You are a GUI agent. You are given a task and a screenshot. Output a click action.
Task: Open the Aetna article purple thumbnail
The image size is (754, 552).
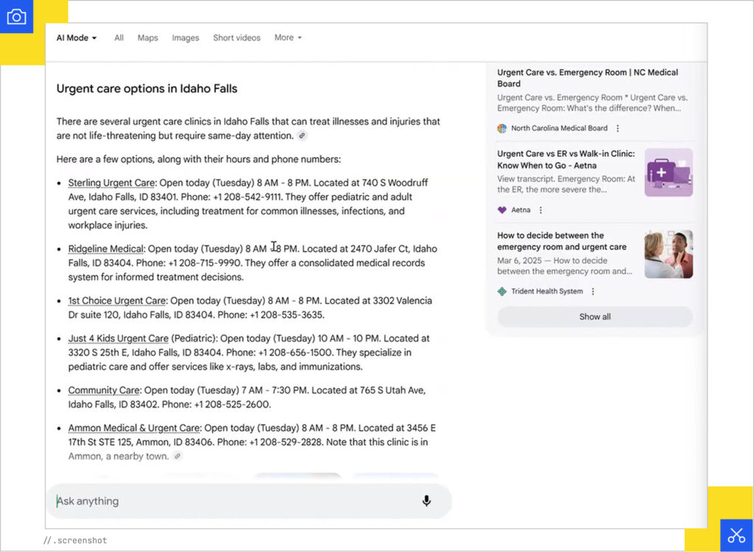tap(668, 172)
